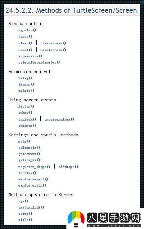Image resolution: width=144 pixels, height=229 pixels.
Task: Open the setworldcoordinates() link
Action: tap(39, 63)
